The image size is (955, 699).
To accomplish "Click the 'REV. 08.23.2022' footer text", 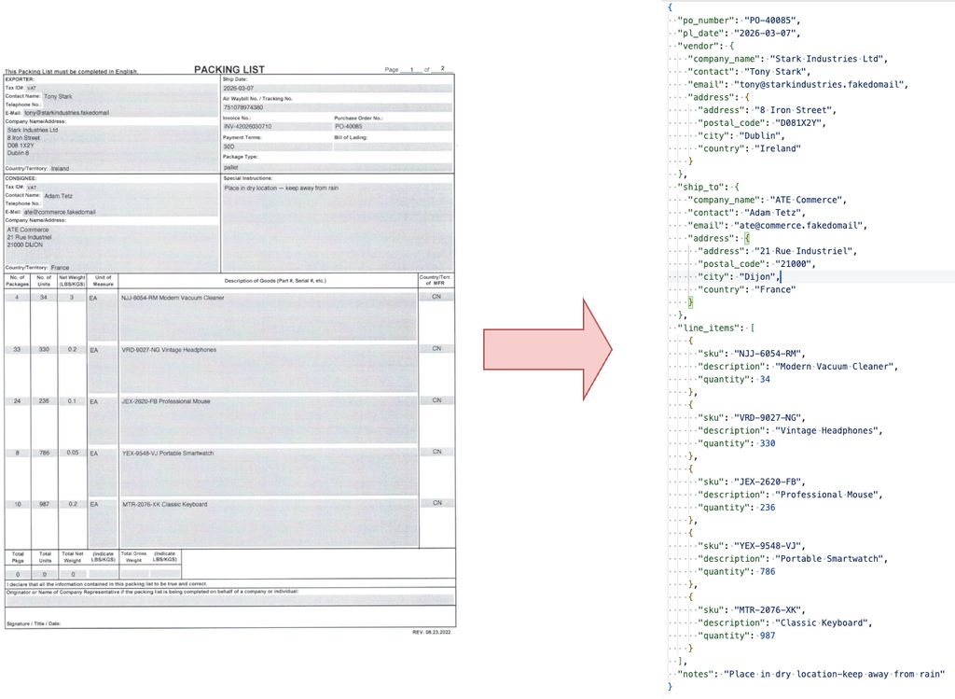I will pos(431,633).
